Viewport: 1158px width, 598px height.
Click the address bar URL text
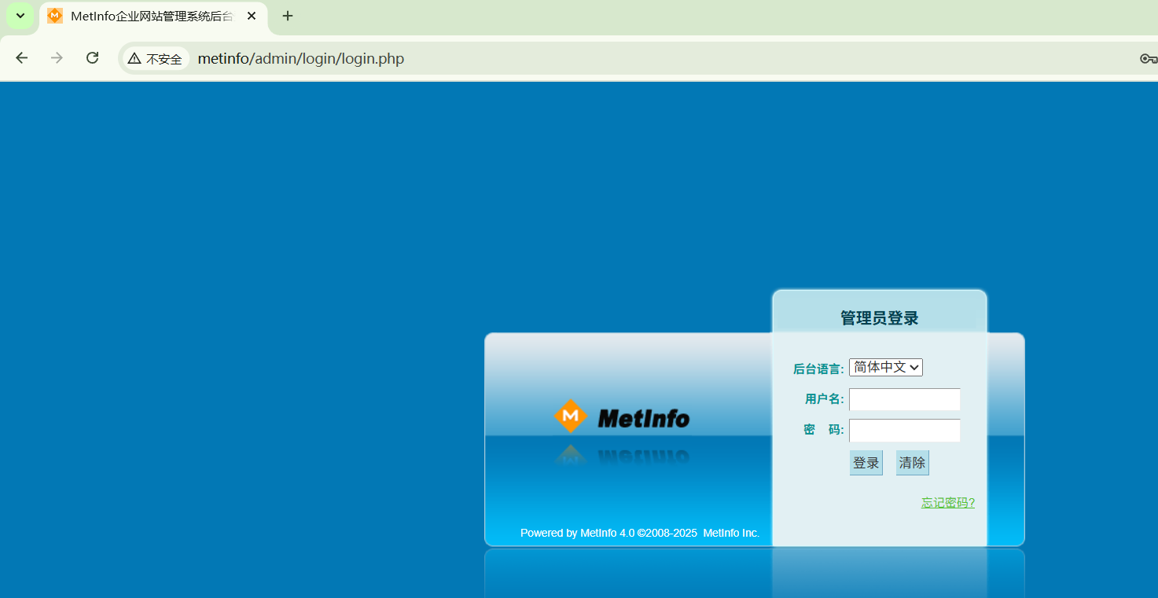(300, 59)
